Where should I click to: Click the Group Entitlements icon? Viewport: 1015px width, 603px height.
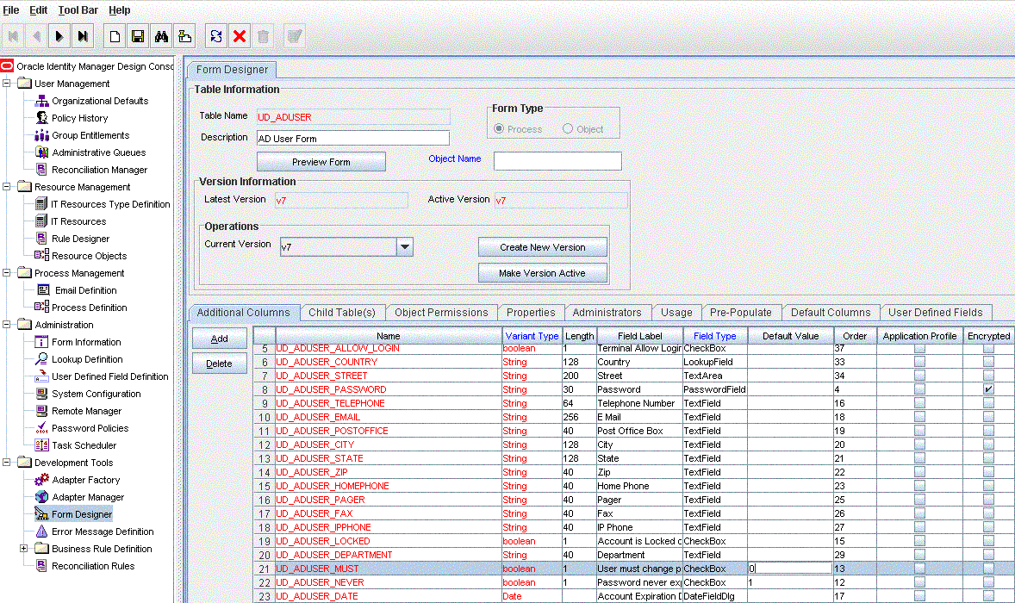tap(41, 135)
